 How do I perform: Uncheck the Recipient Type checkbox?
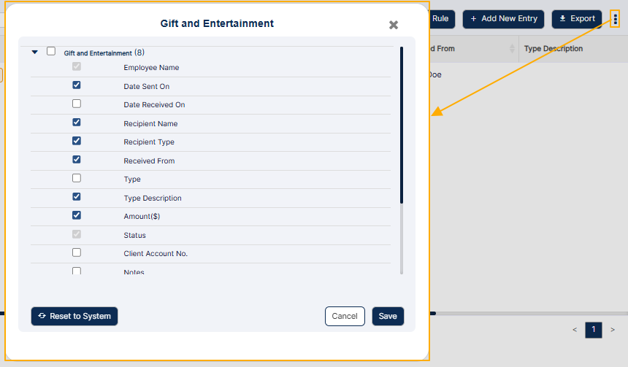pyautogui.click(x=77, y=141)
